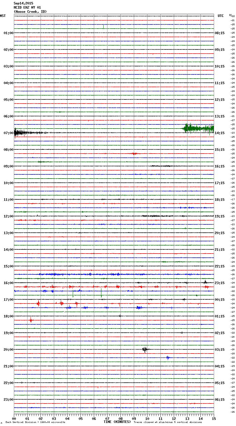
Task: Click the date label Sep14,2015
Action: (x=23, y=3)
